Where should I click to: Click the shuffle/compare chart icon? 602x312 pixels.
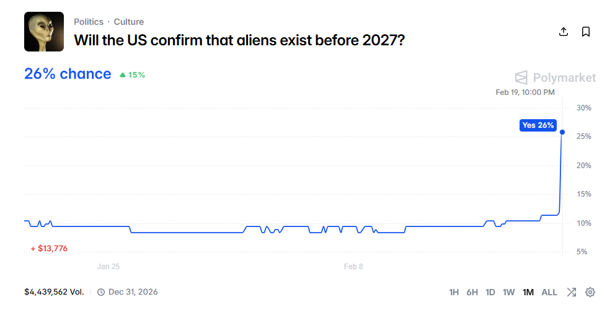pyautogui.click(x=572, y=292)
